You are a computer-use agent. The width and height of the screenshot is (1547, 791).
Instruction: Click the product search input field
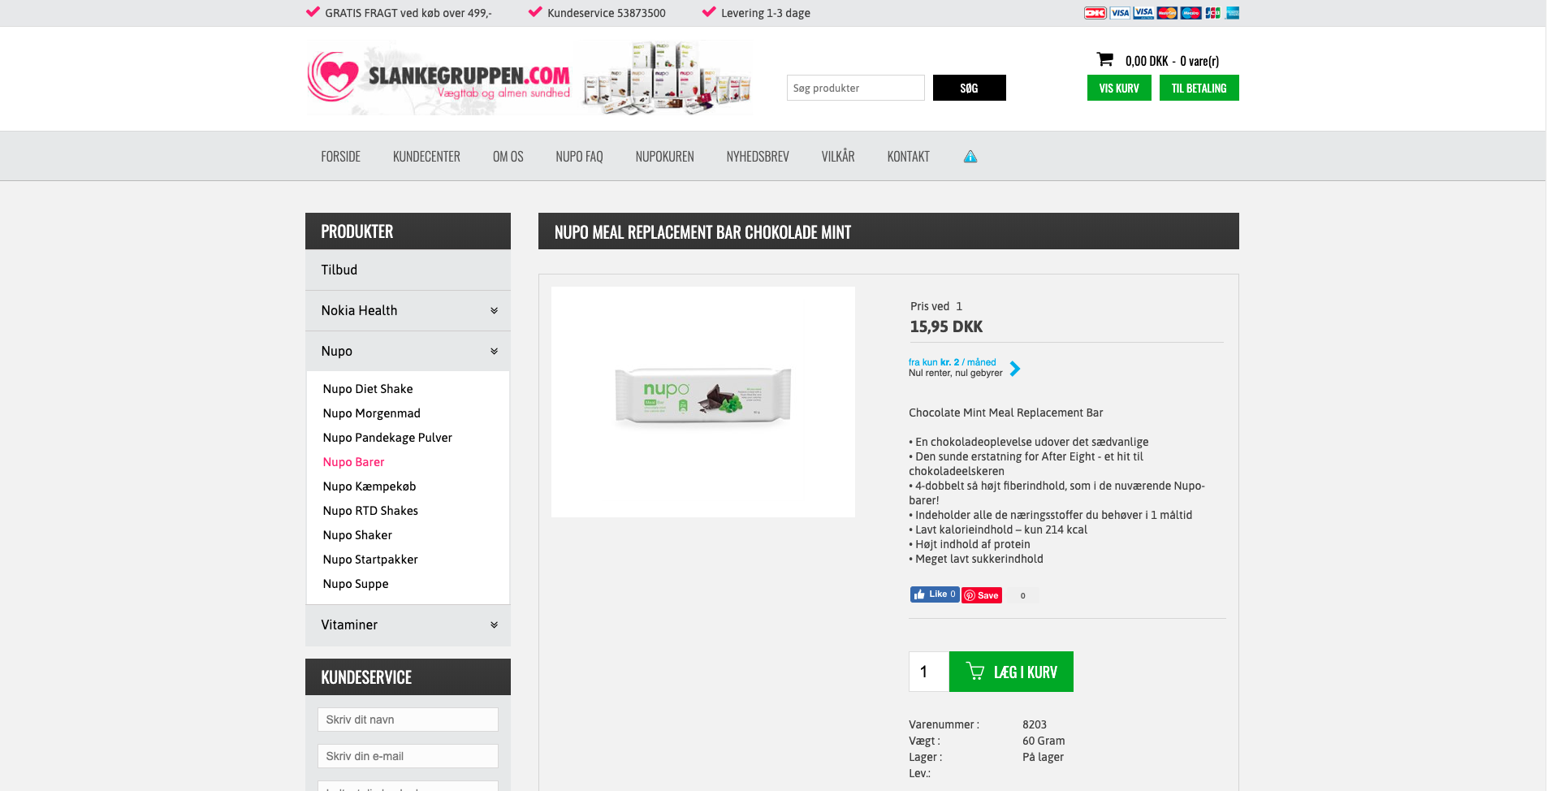coord(855,88)
